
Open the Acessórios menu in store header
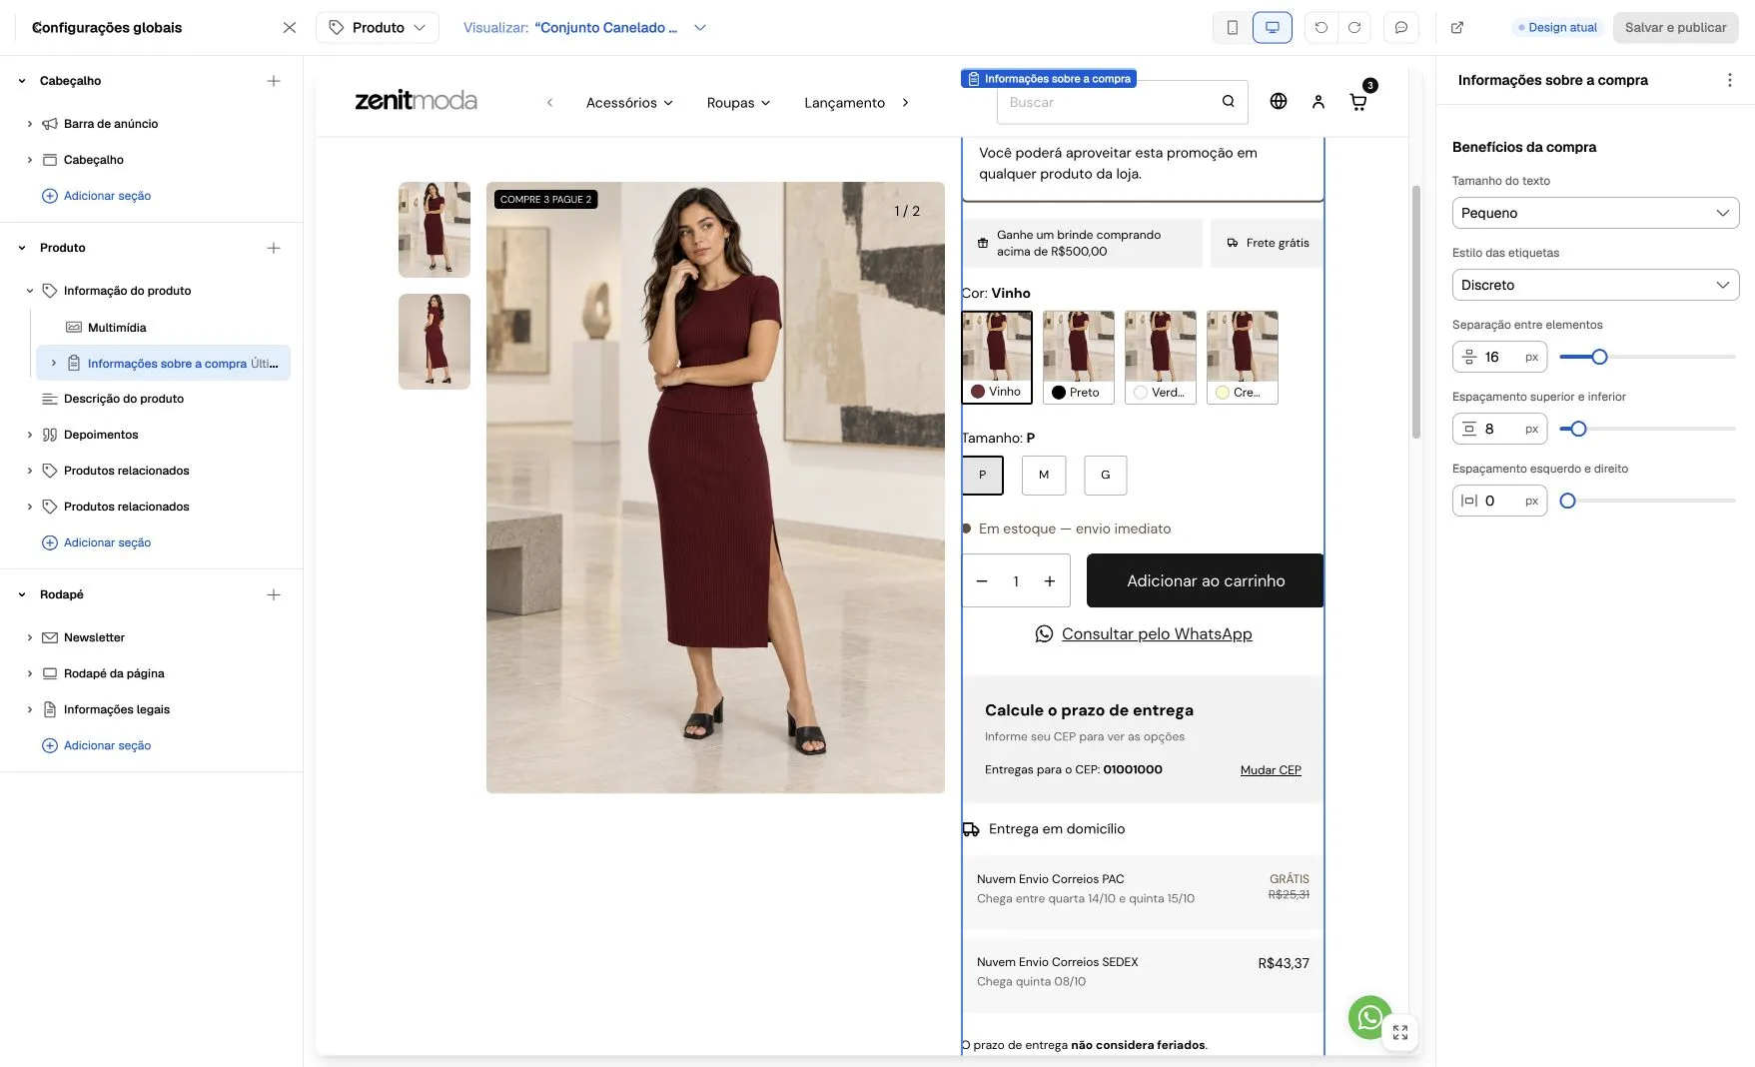pos(629,103)
